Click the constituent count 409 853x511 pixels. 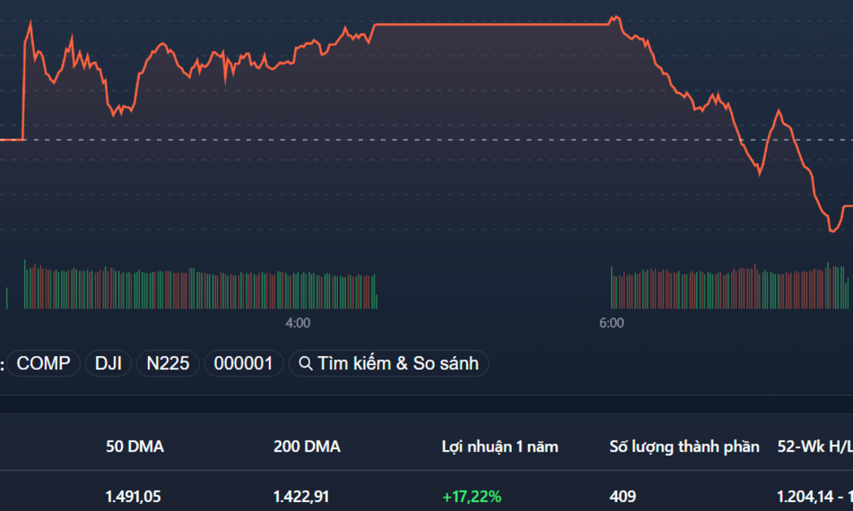click(623, 496)
